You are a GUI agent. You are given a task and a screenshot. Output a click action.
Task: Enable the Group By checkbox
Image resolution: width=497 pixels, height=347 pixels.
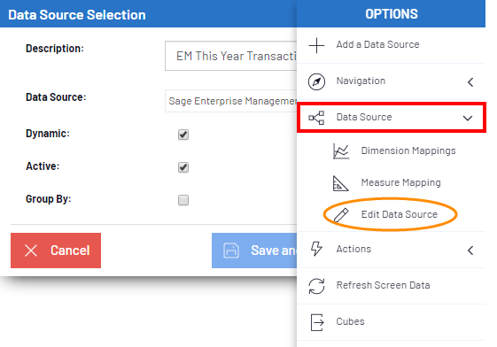coord(183,200)
